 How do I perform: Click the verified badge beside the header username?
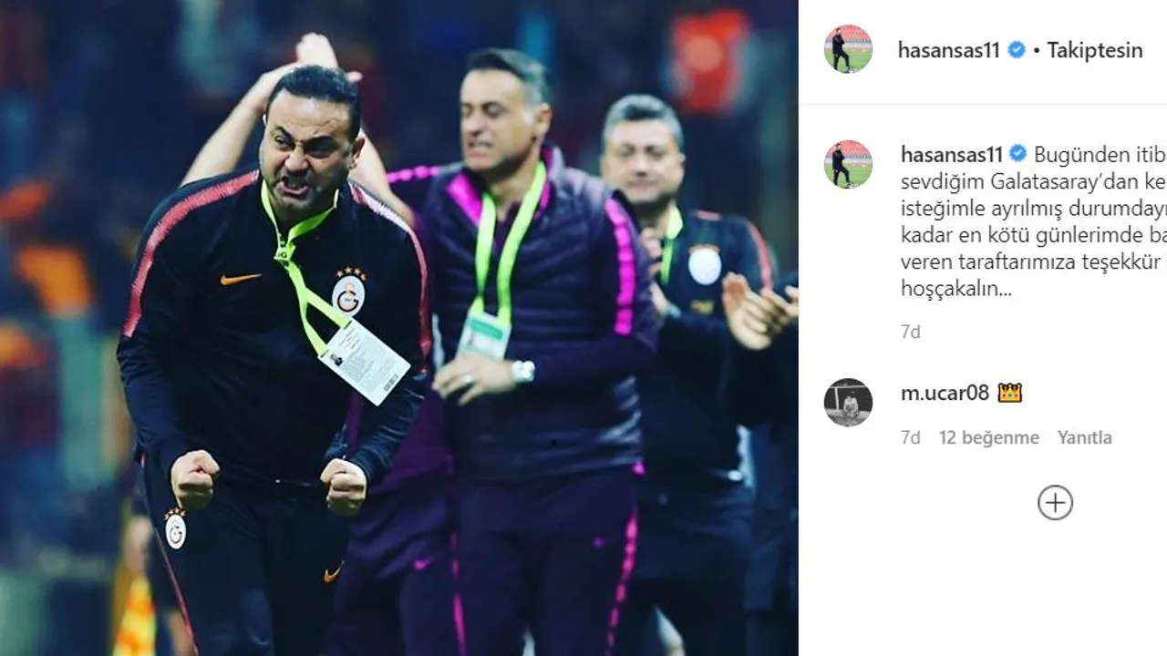[x=1017, y=50]
